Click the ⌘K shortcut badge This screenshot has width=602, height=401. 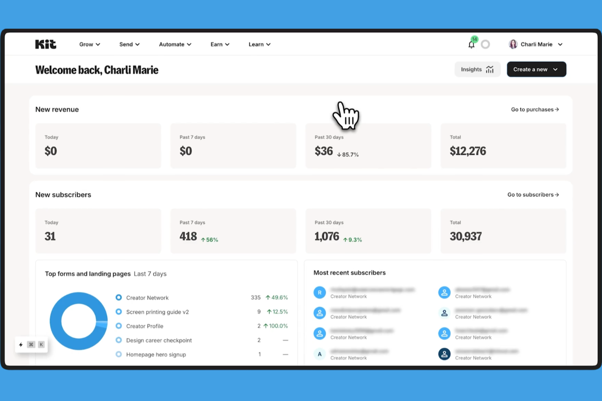tap(35, 344)
